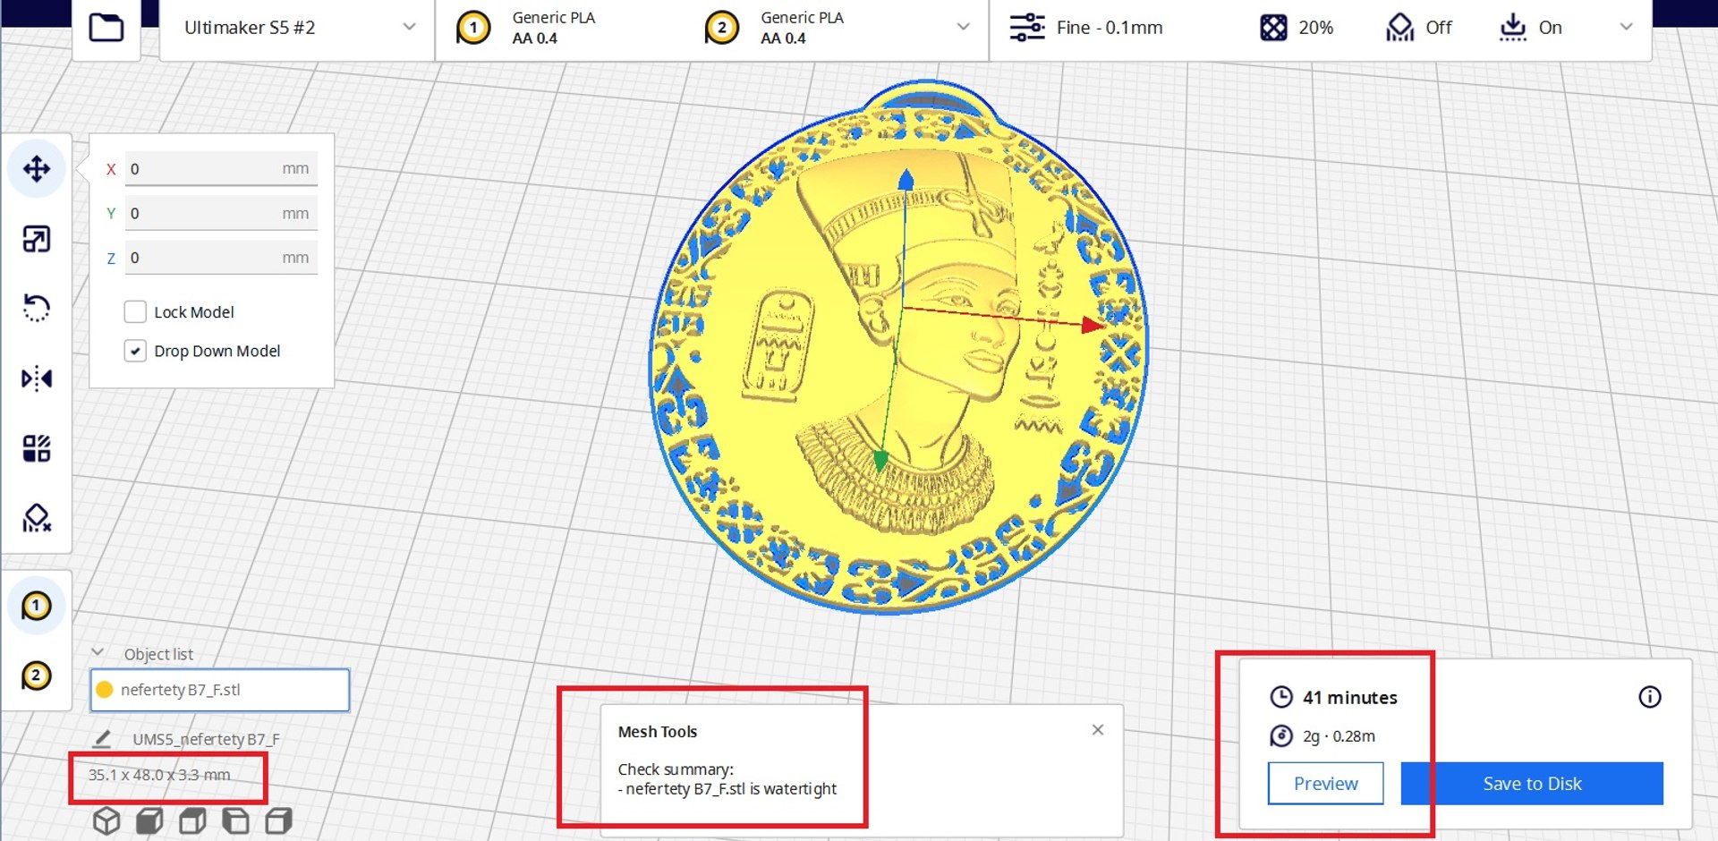Image resolution: width=1718 pixels, height=841 pixels.
Task: Select the Support Blocker tool
Action: [x=37, y=517]
